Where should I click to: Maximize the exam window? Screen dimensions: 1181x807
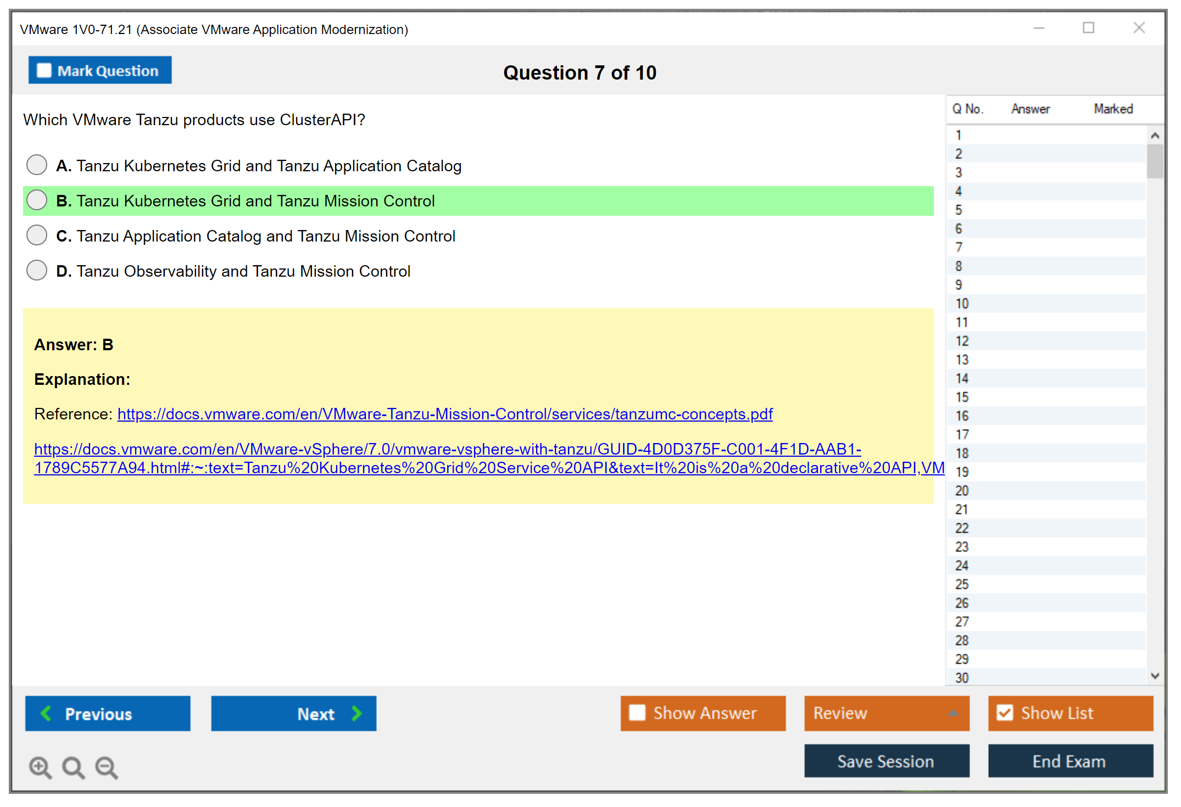(1088, 28)
